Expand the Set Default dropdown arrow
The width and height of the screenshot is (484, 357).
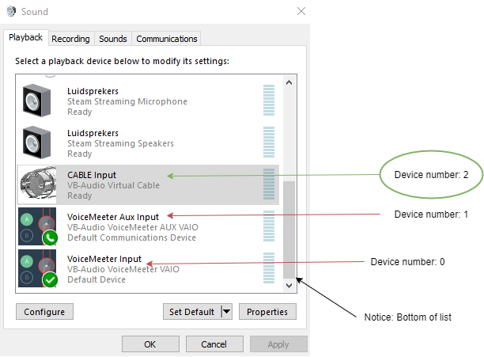coord(227,312)
